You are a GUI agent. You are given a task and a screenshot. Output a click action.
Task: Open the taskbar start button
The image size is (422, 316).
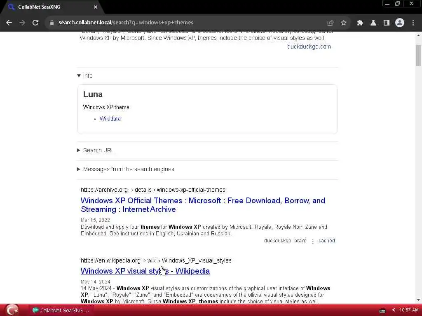click(12, 310)
